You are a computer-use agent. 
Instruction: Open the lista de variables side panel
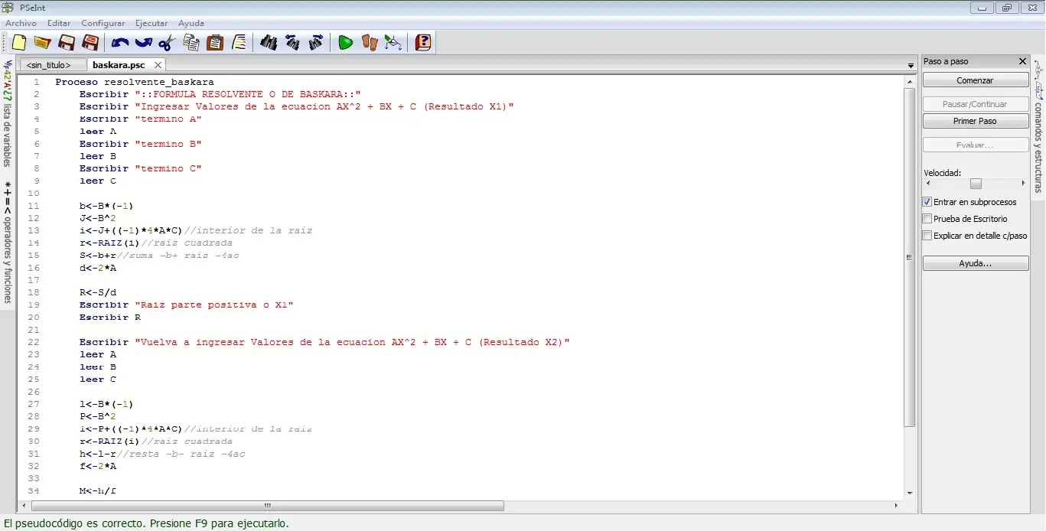(x=8, y=114)
